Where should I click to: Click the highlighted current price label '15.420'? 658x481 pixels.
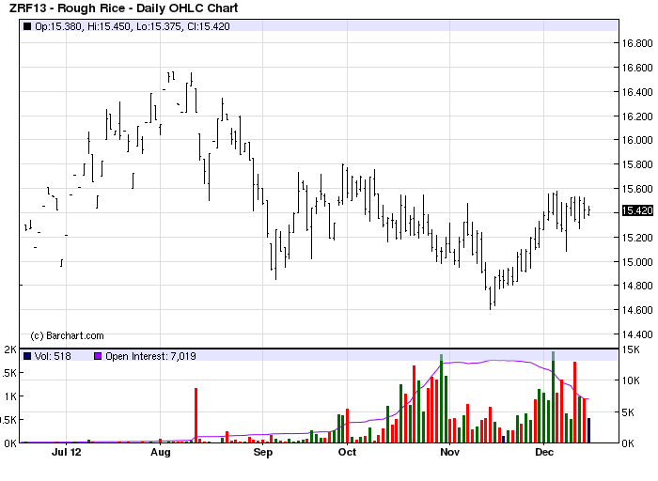[x=637, y=210]
